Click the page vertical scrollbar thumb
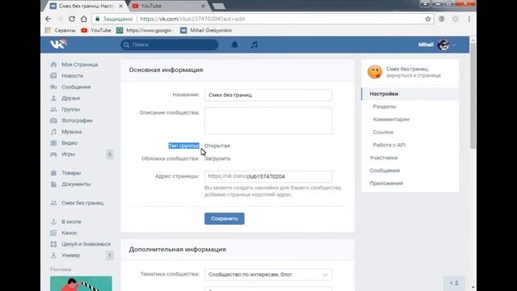The image size is (517, 291). 473,95
